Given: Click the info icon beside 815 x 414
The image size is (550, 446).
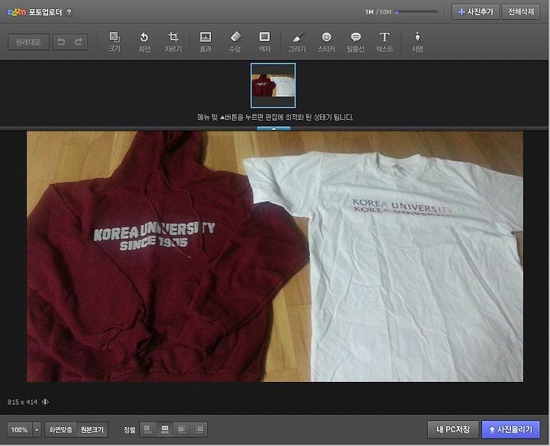Looking at the screenshot, I should point(45,402).
